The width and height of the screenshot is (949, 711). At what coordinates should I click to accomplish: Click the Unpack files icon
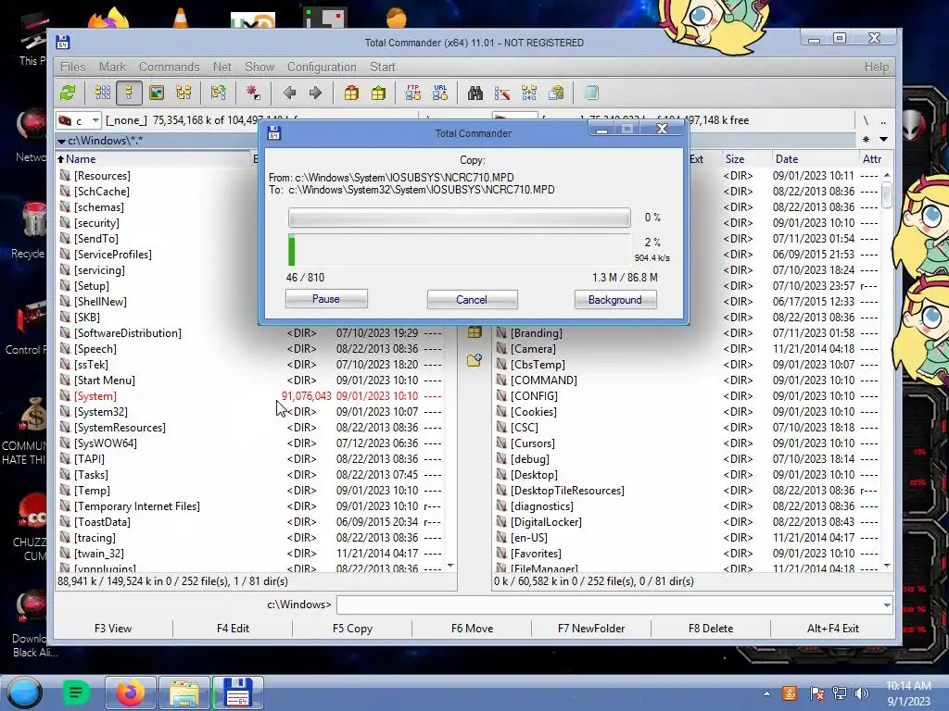[378, 93]
